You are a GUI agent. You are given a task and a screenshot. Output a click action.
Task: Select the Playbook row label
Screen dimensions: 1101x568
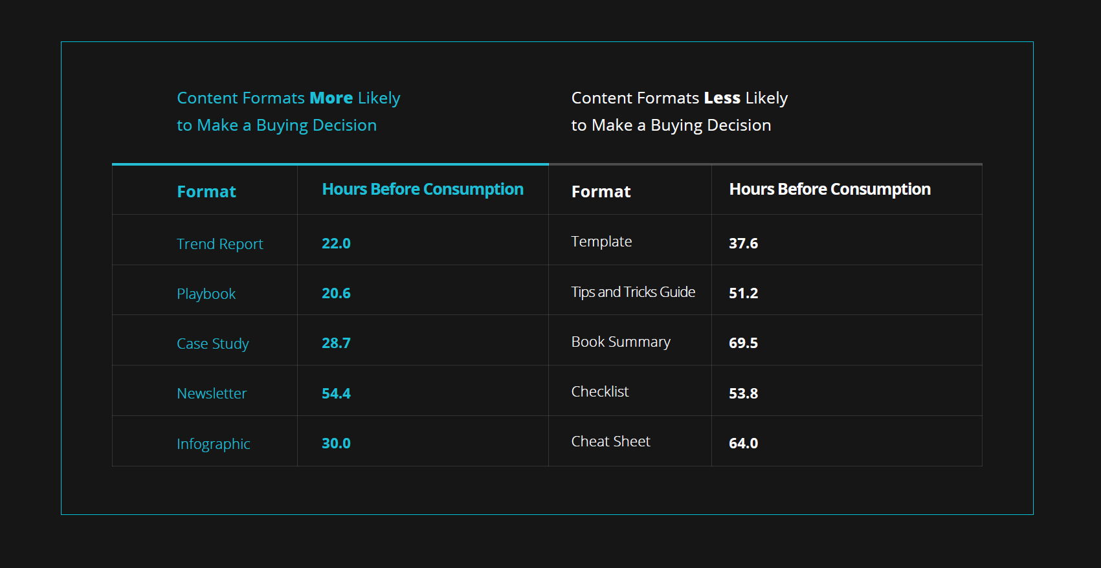coord(206,294)
